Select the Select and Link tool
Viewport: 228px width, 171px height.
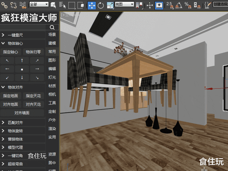(x=4, y=5)
